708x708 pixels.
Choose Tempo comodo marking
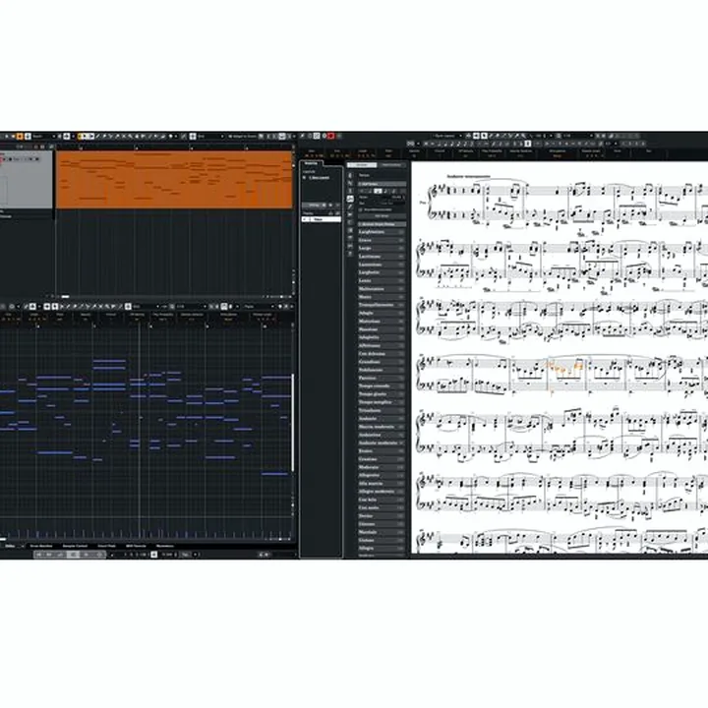382,385
